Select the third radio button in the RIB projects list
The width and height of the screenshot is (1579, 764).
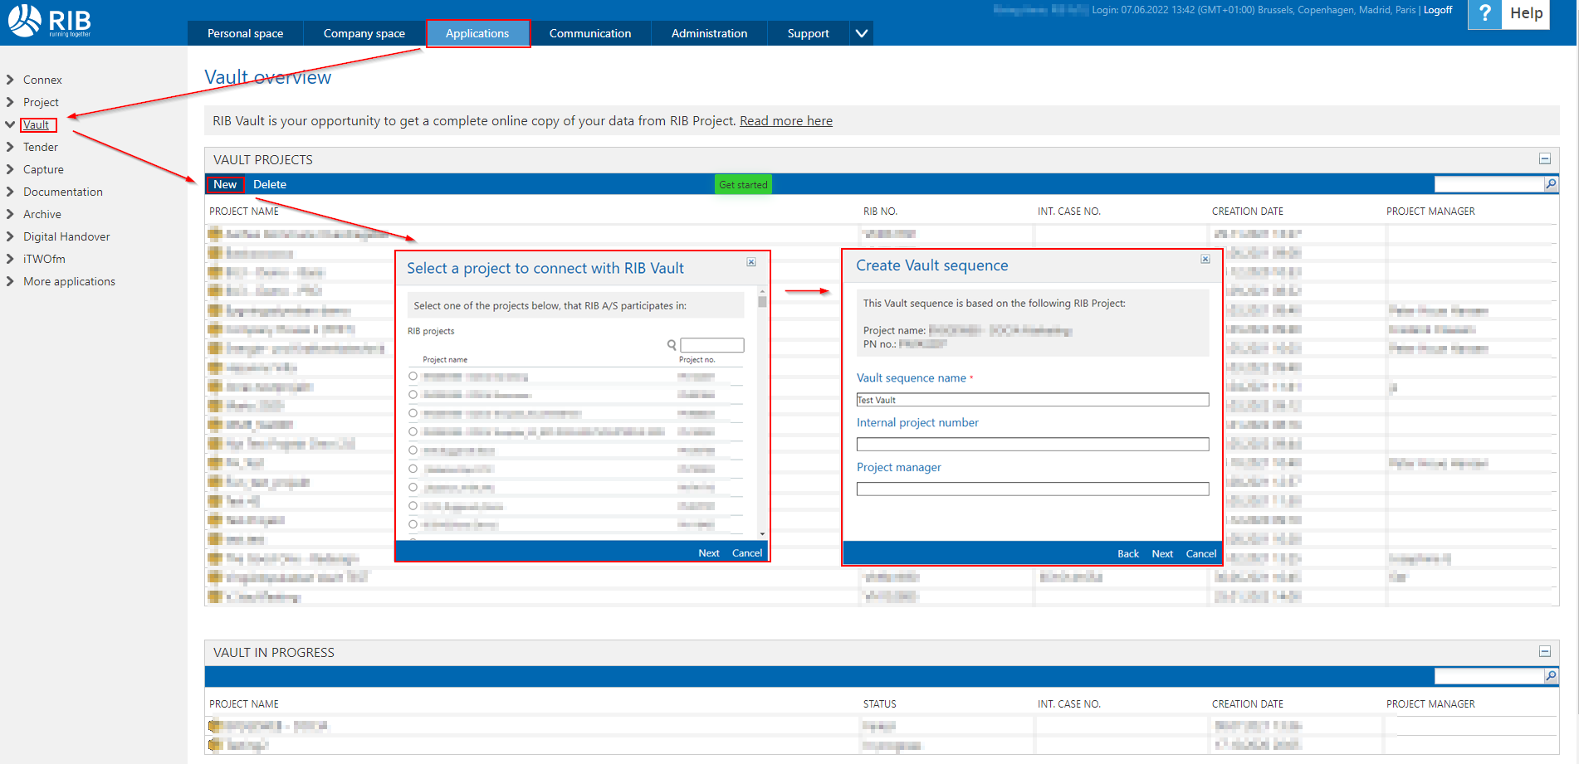tap(413, 413)
